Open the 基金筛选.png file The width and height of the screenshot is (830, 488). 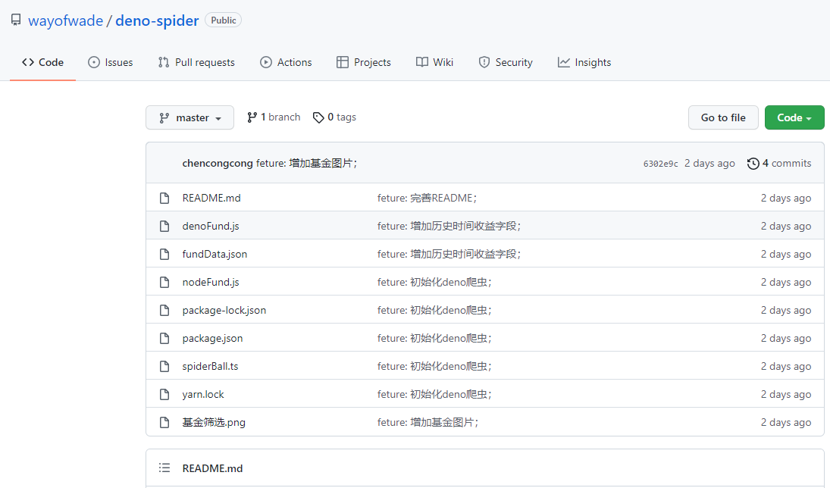point(214,422)
